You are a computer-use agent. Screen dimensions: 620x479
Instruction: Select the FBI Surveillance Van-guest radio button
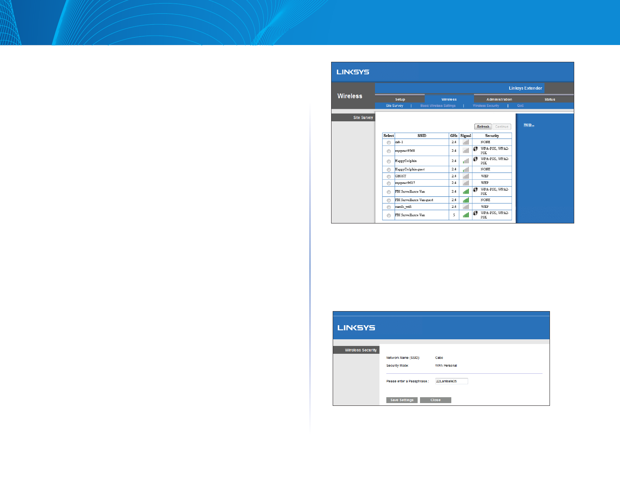(x=389, y=200)
